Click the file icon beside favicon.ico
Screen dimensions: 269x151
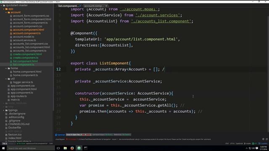pos(6,135)
